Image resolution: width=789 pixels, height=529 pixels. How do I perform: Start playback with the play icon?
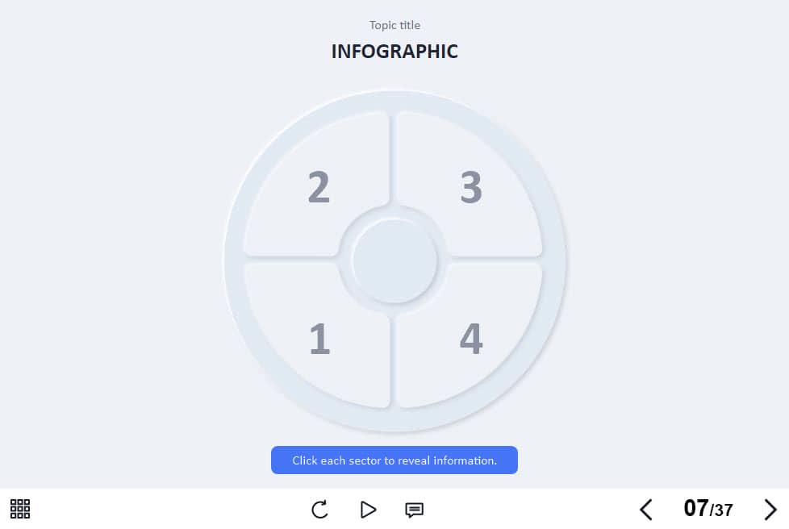(x=369, y=510)
